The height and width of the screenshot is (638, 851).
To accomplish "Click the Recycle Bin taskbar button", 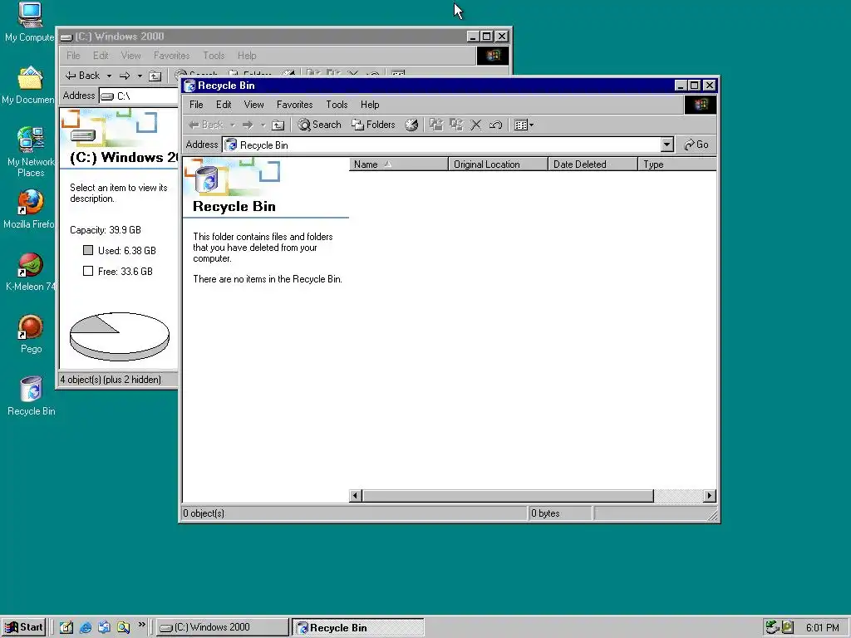I will tap(357, 627).
